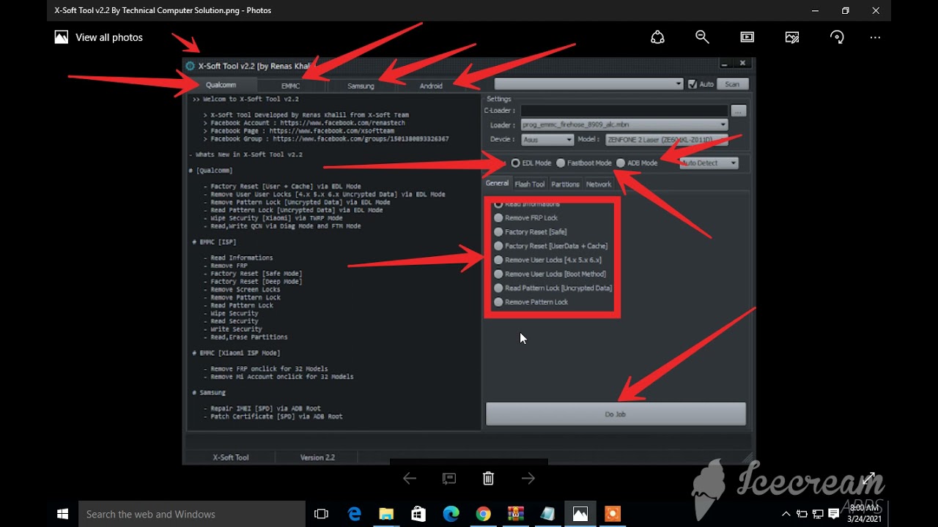The width and height of the screenshot is (938, 527).
Task: Open the Share icon in Photos toolbar
Action: [x=657, y=37]
